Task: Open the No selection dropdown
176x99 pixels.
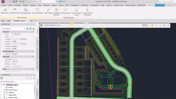Action: 14,29
